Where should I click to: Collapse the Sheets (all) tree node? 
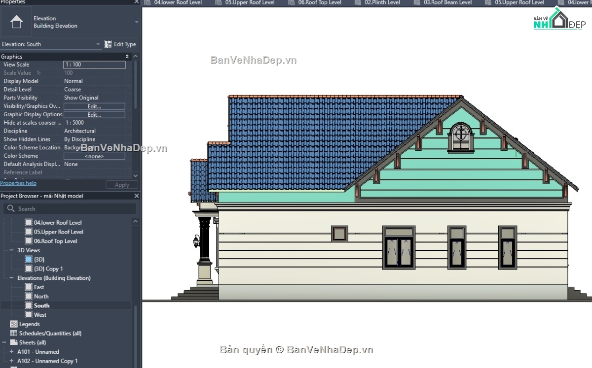[4, 342]
